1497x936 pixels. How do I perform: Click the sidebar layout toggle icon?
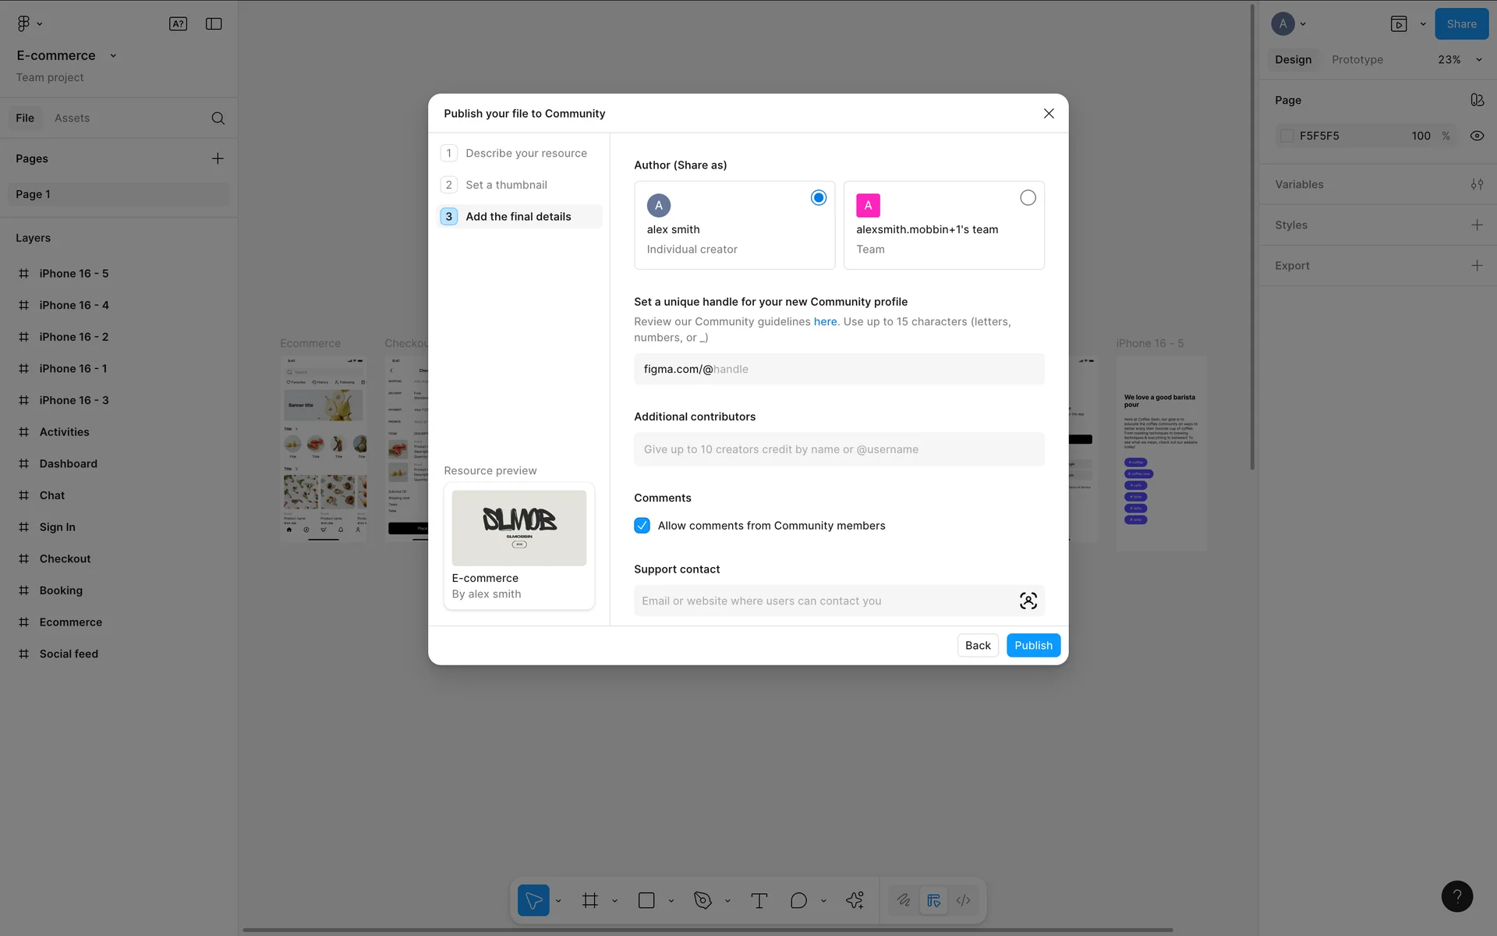(x=214, y=24)
